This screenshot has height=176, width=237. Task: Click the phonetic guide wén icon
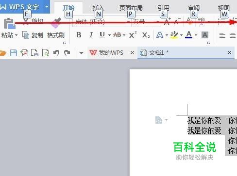click(x=201, y=21)
